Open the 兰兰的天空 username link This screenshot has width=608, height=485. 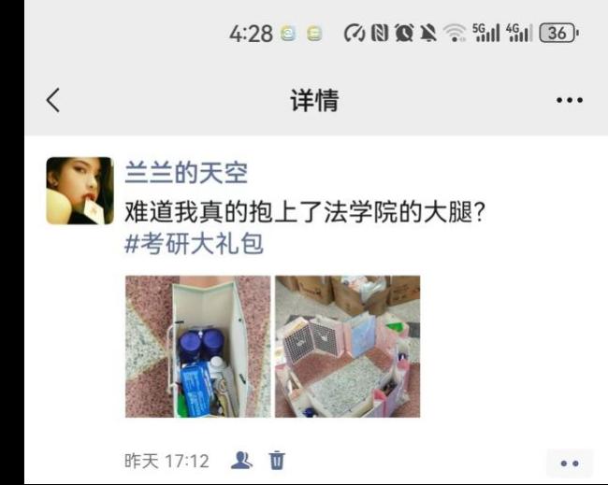186,173
